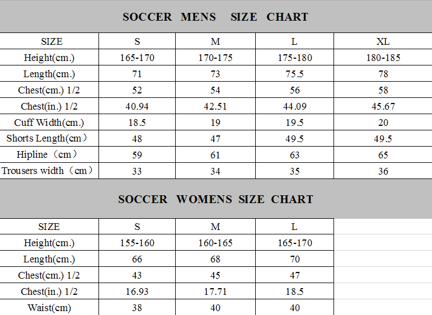The width and height of the screenshot is (432, 315).
Task: Select the Hipline row label
Action: coord(49,154)
